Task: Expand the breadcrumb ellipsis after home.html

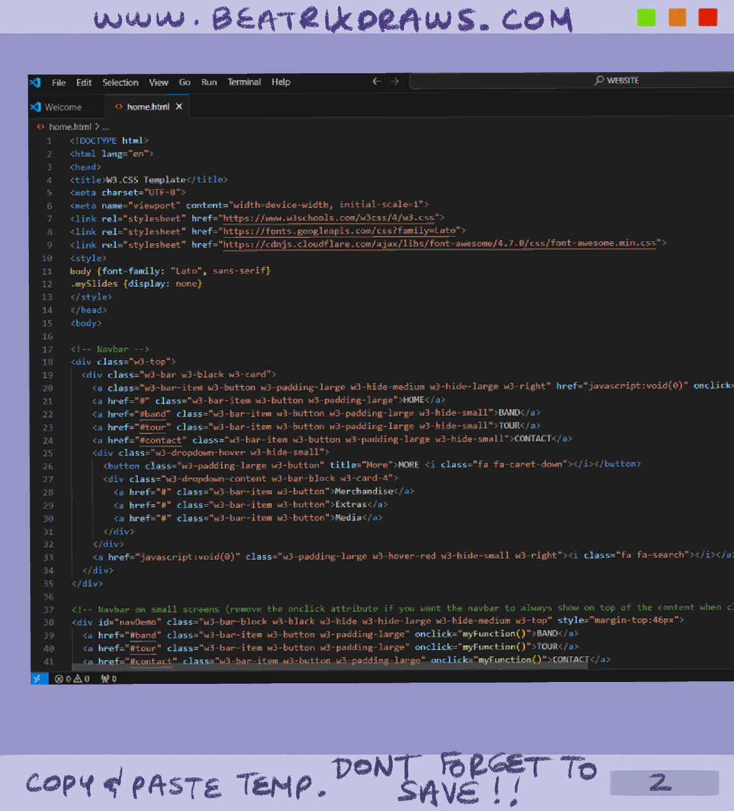Action: click(106, 127)
